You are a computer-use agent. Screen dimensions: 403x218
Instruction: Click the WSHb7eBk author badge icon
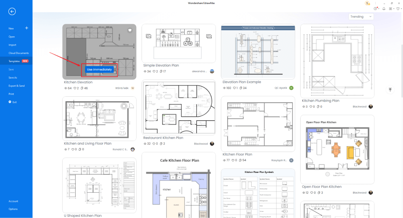133,88
